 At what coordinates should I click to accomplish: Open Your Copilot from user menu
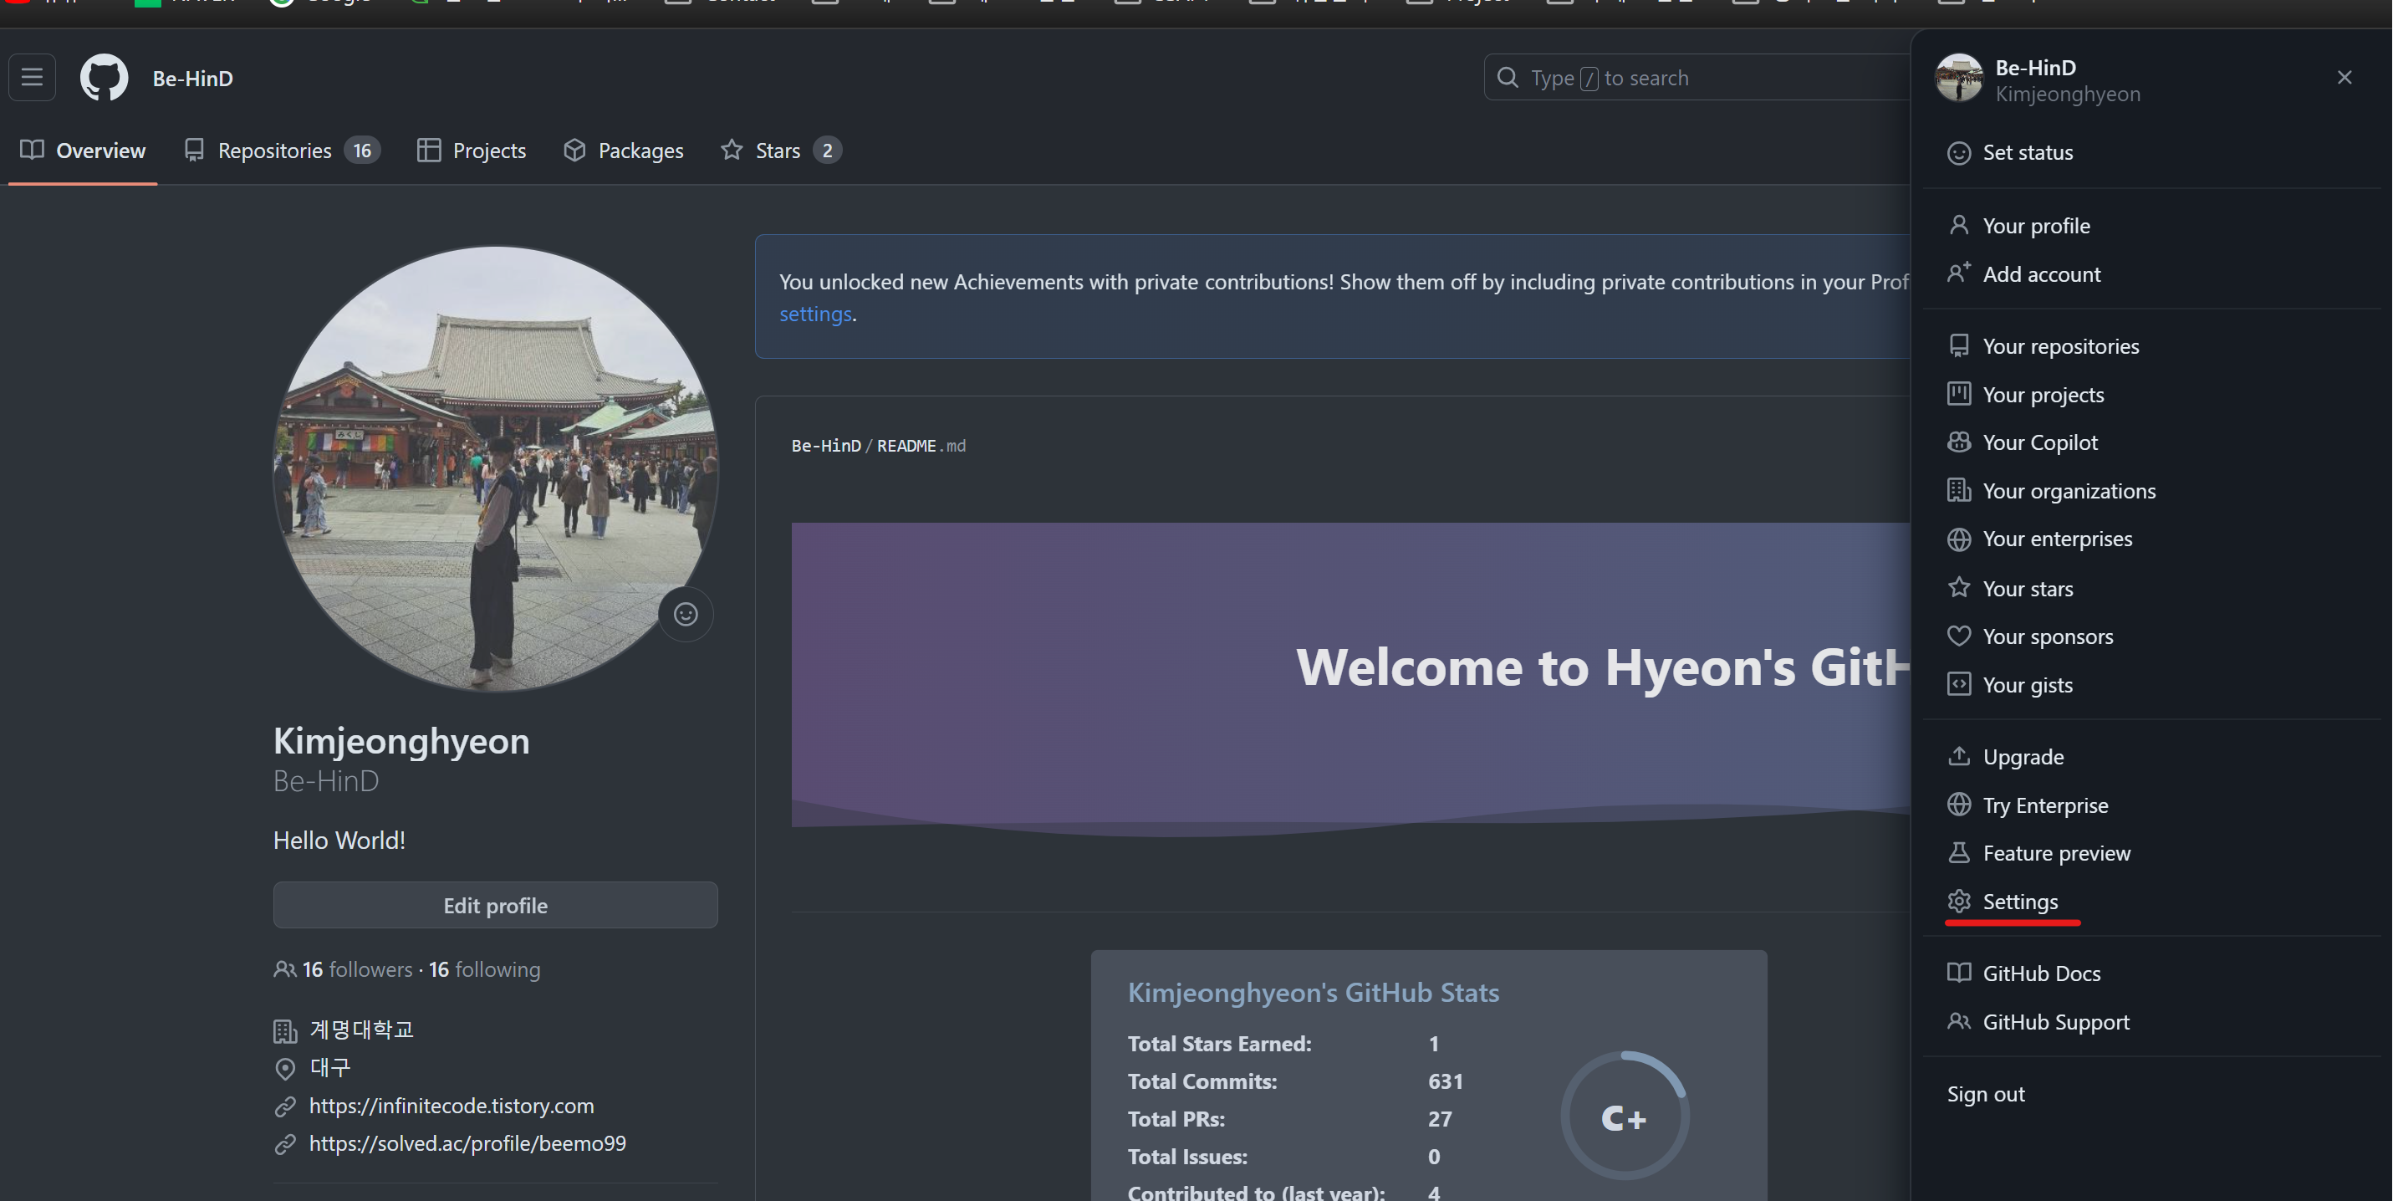2039,442
